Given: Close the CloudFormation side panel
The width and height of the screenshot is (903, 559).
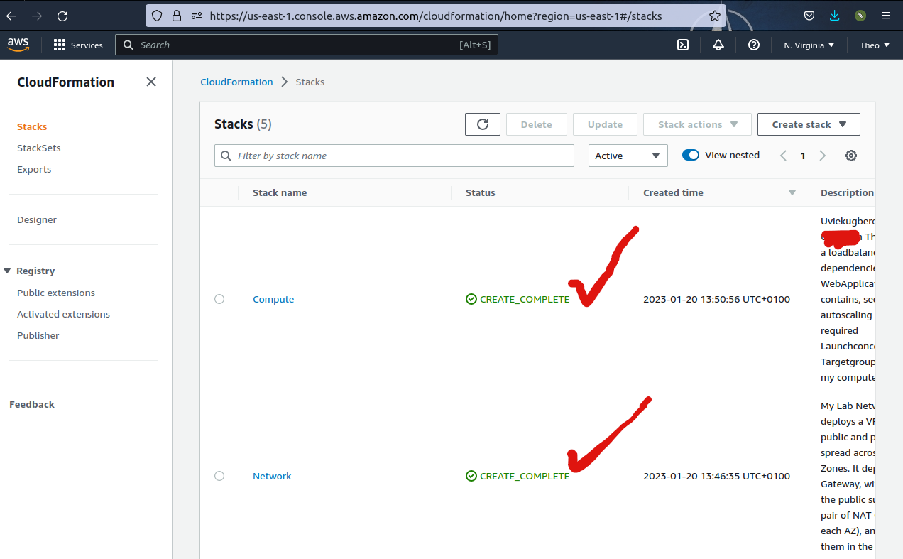Looking at the screenshot, I should 151,82.
